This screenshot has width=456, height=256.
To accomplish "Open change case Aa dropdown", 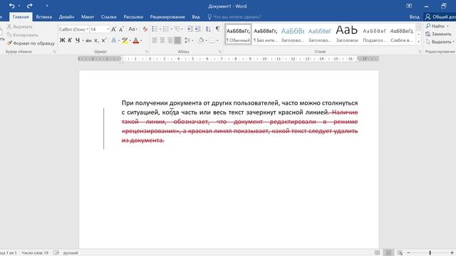I will coord(133,29).
